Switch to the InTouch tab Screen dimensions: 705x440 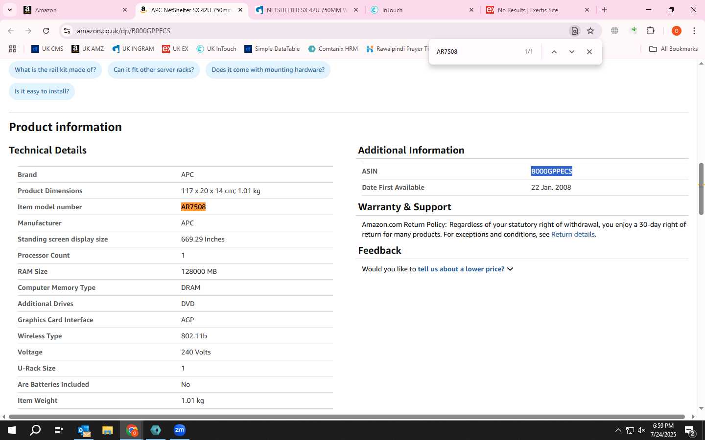422,10
